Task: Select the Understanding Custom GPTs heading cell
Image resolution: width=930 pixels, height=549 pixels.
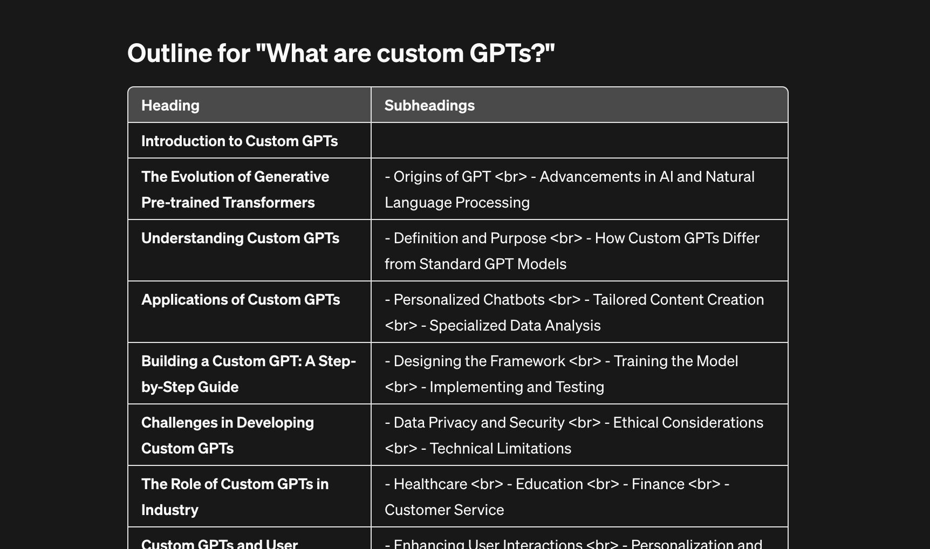Action: click(249, 251)
